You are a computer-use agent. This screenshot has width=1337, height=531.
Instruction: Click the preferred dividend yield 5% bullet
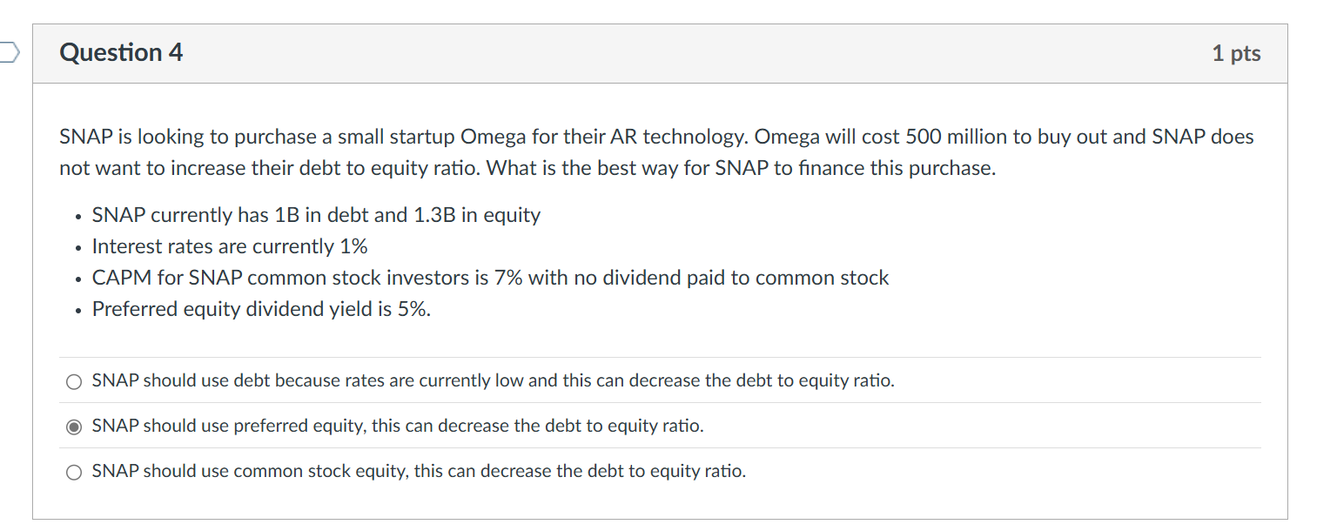point(261,309)
